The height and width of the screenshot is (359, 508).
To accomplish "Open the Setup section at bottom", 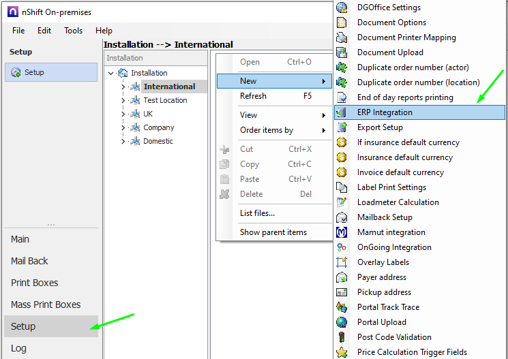I will [51, 326].
